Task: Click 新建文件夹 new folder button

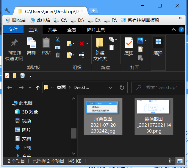Action: coord(100,49)
